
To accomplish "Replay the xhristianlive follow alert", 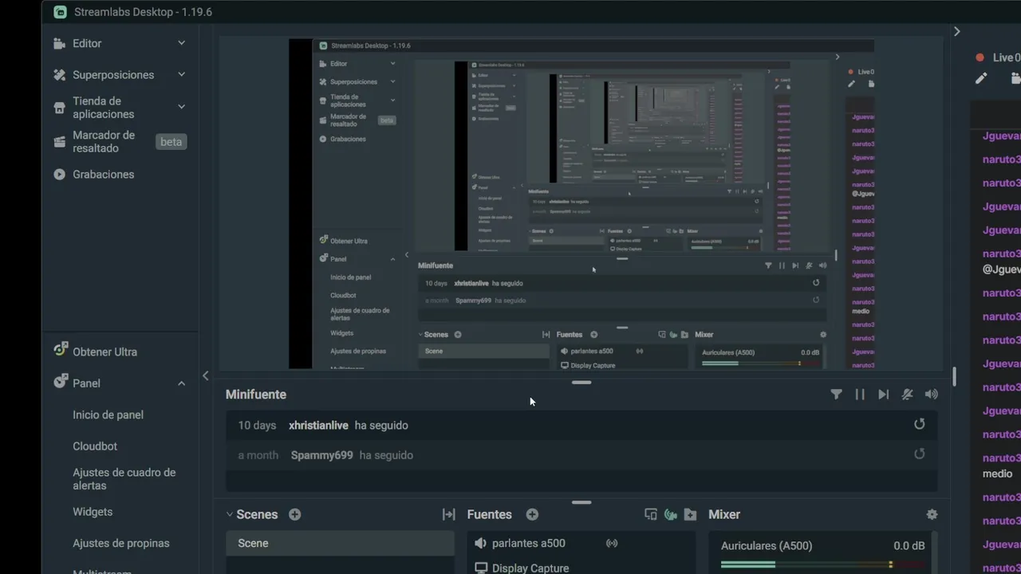I will 920,424.
